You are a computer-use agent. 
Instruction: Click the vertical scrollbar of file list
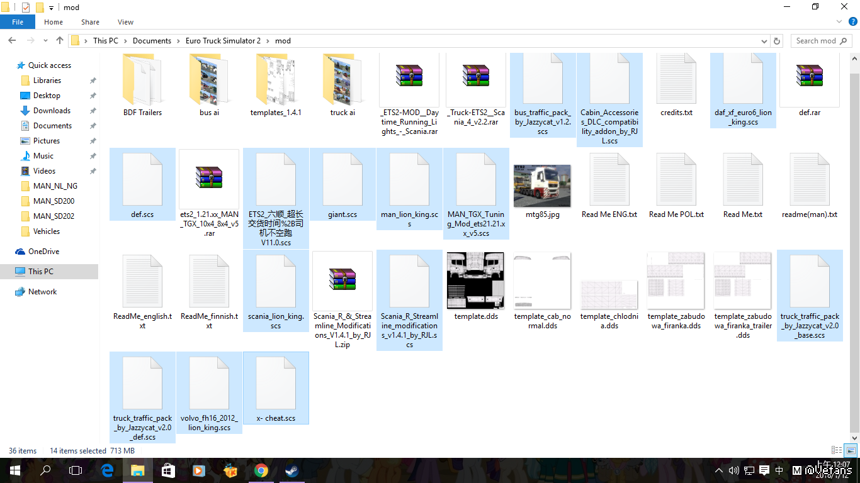[x=854, y=252]
